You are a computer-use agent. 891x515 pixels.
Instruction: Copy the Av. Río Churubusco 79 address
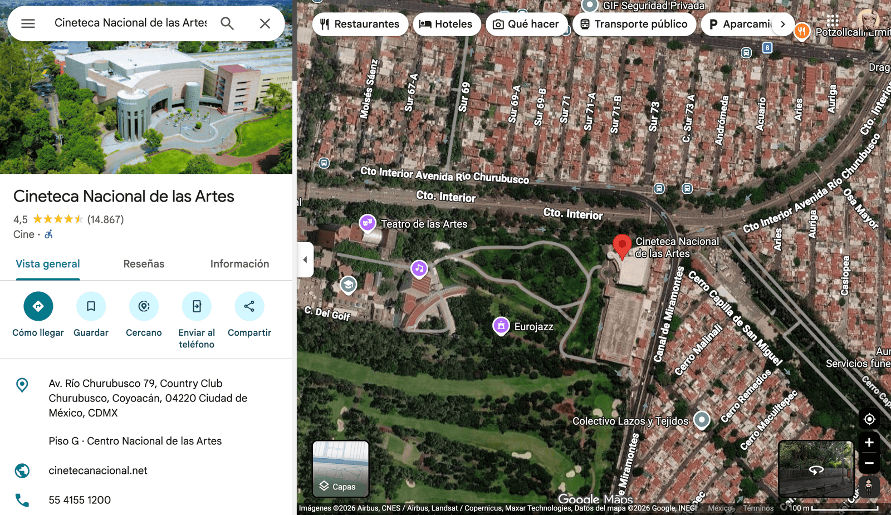[x=148, y=398]
